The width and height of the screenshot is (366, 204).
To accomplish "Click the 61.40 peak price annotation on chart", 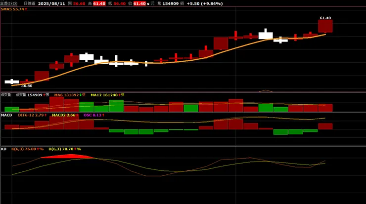I will pos(325,18).
